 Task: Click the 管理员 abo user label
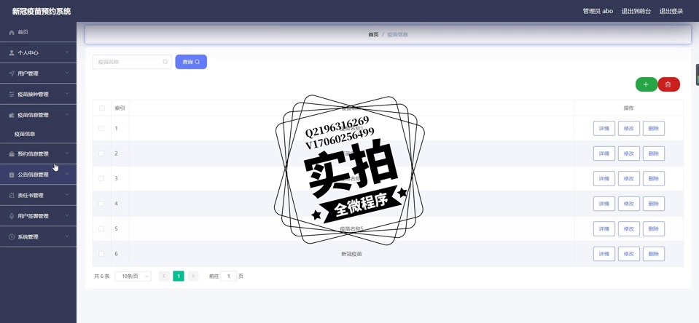598,11
